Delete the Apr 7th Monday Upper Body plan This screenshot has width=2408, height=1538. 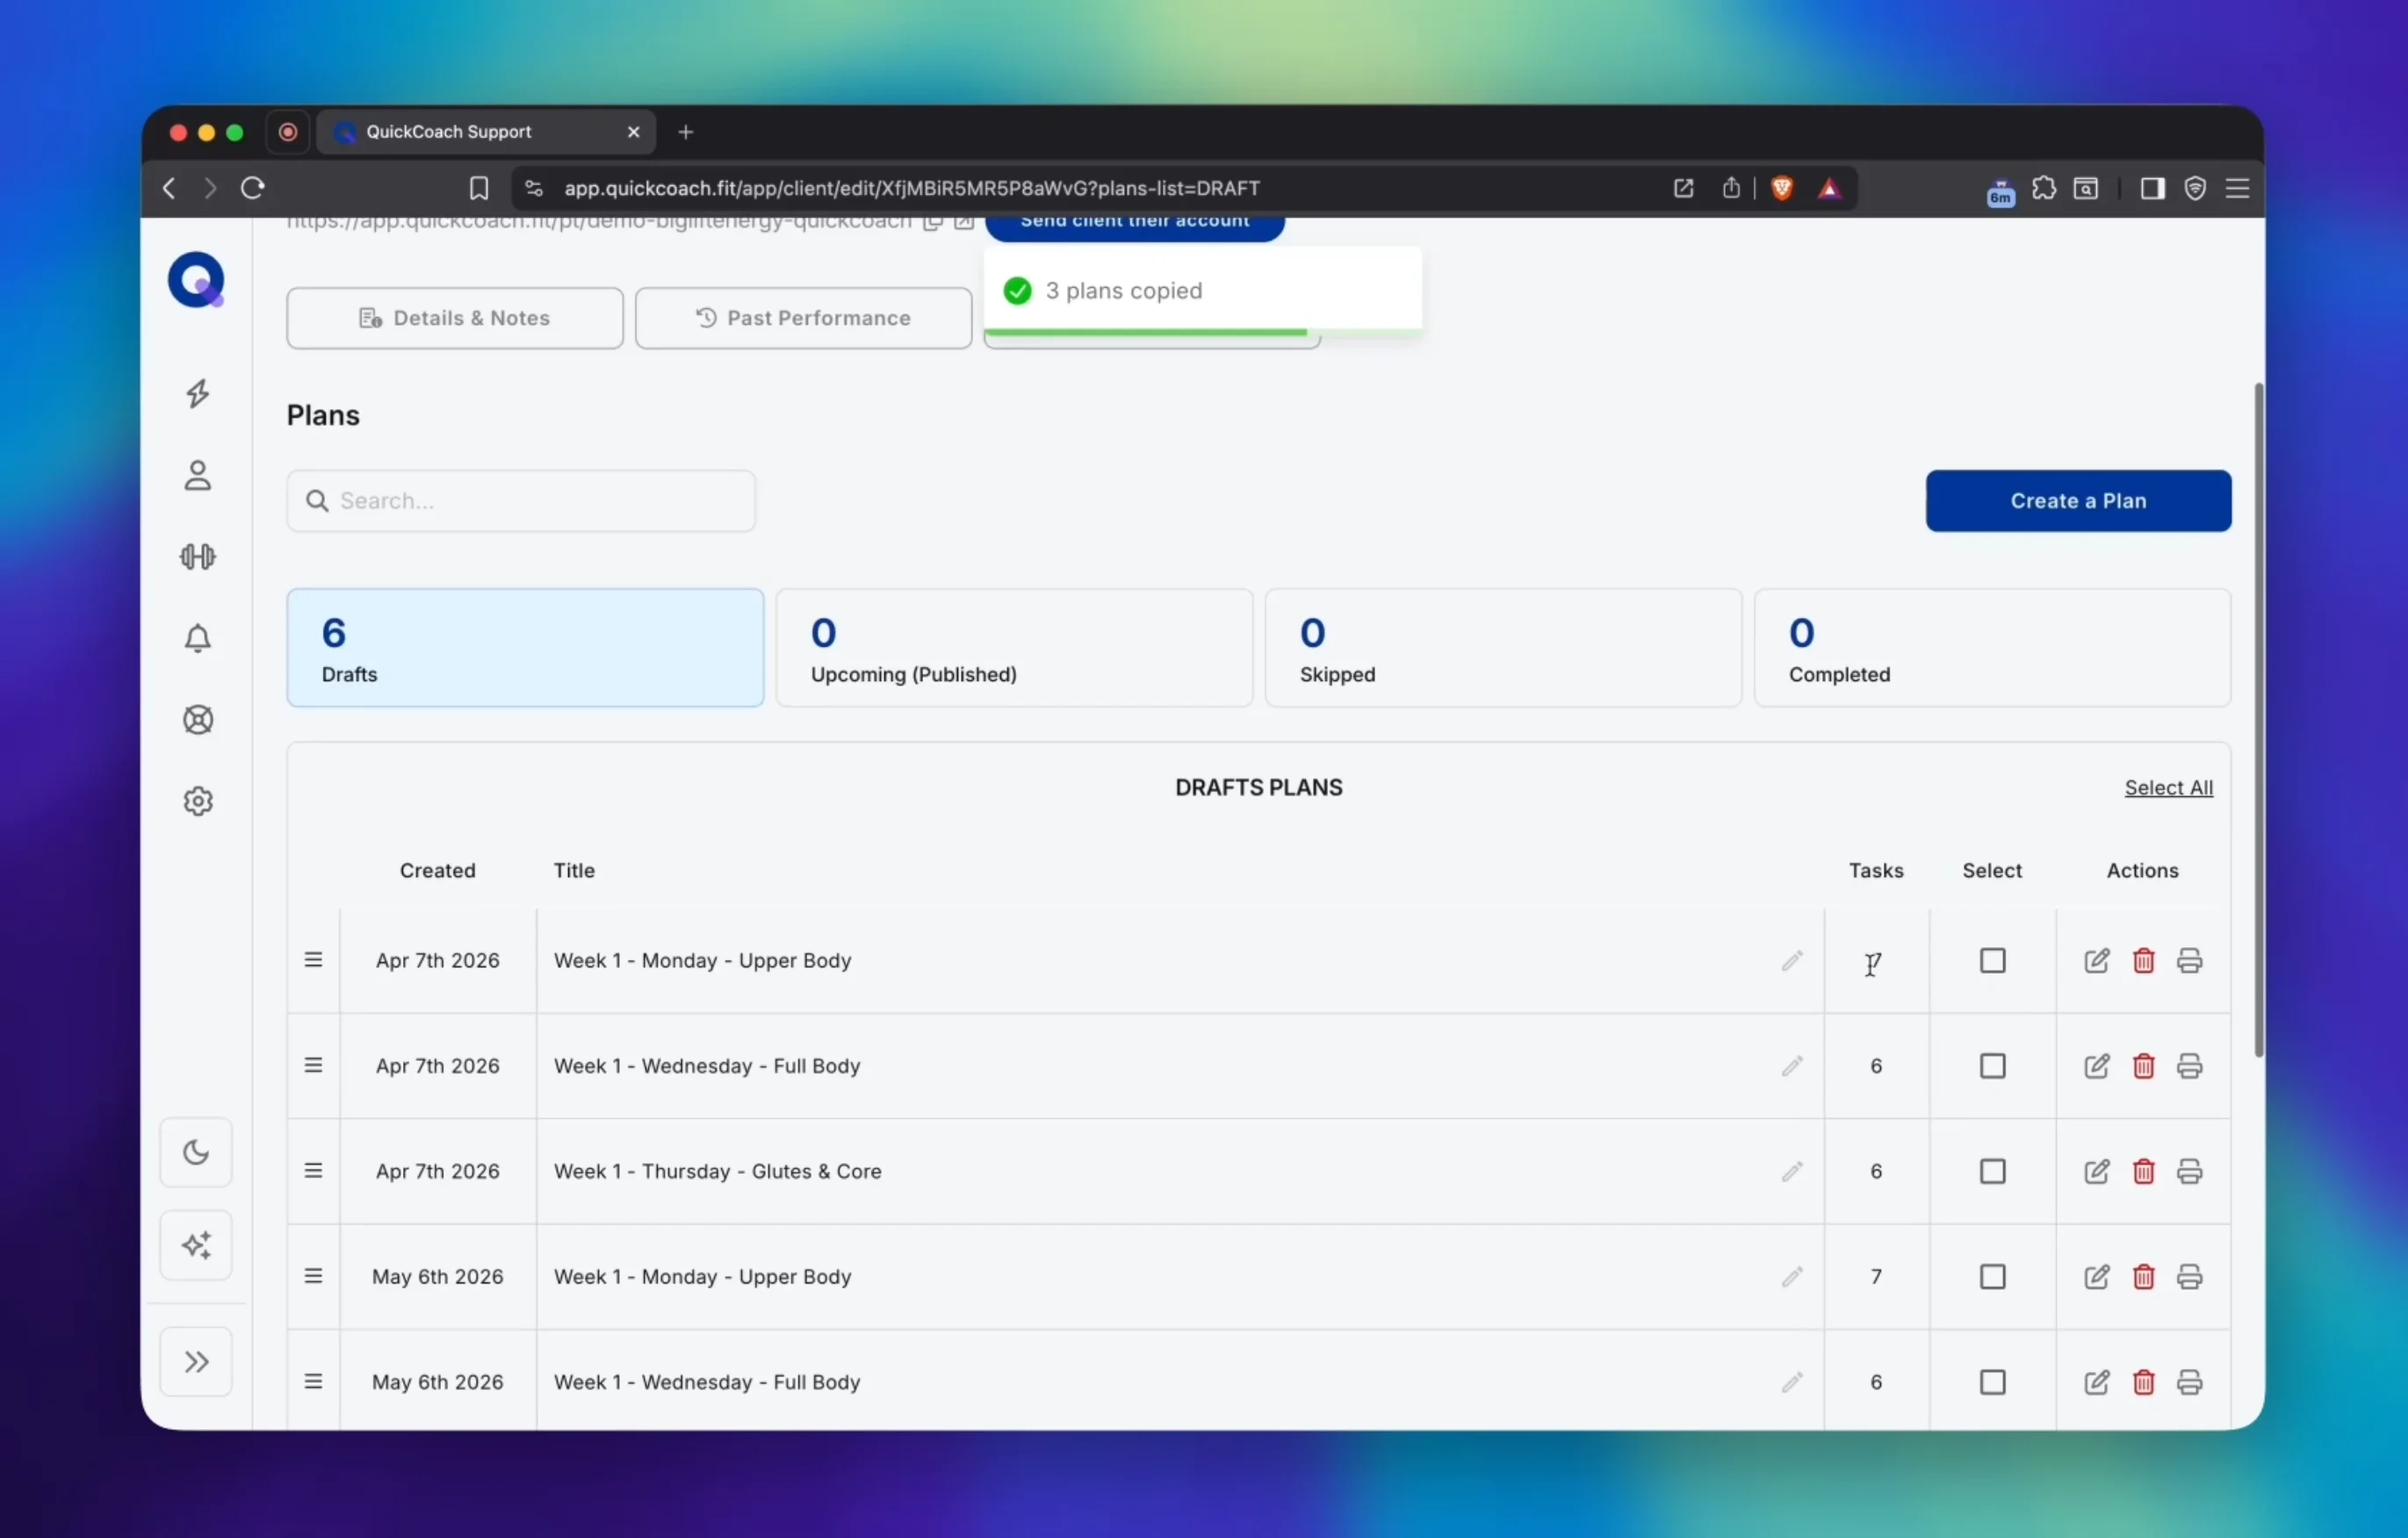pos(2143,960)
